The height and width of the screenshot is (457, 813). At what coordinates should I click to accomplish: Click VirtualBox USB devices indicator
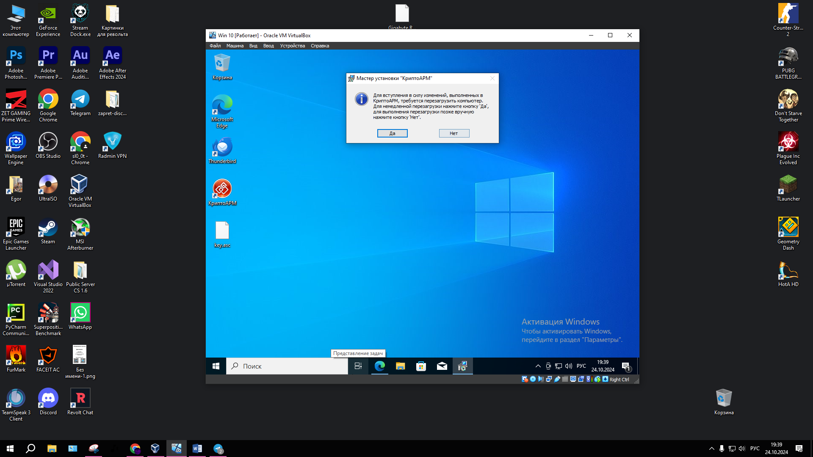coord(557,379)
